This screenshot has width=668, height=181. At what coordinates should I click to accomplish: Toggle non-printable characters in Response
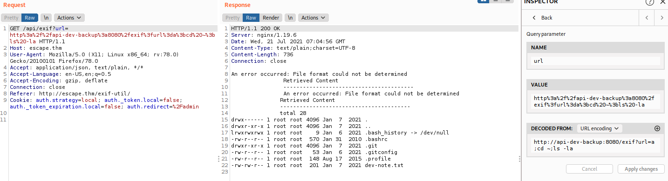point(290,18)
